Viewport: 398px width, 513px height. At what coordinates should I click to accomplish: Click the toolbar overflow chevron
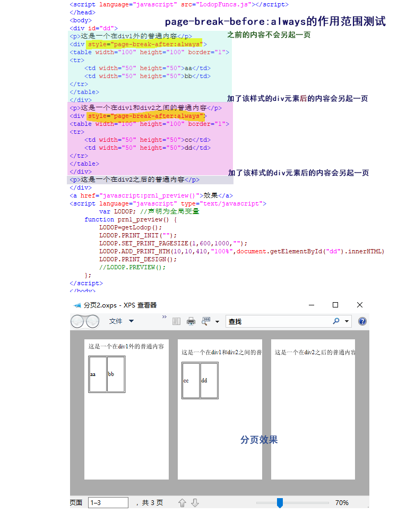pos(165,318)
